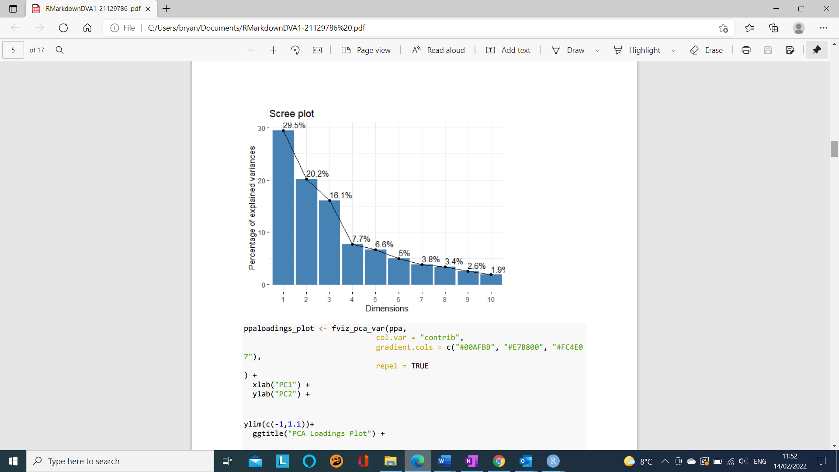Screen dimensions: 839x472
Task: Activate the Erase annotation tool
Action: (x=707, y=50)
